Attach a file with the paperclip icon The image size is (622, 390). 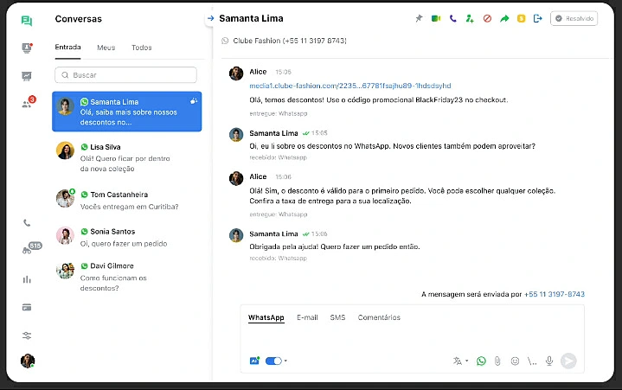(x=497, y=361)
